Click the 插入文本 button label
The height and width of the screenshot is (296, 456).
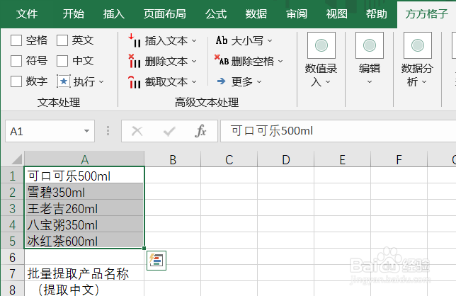(166, 40)
